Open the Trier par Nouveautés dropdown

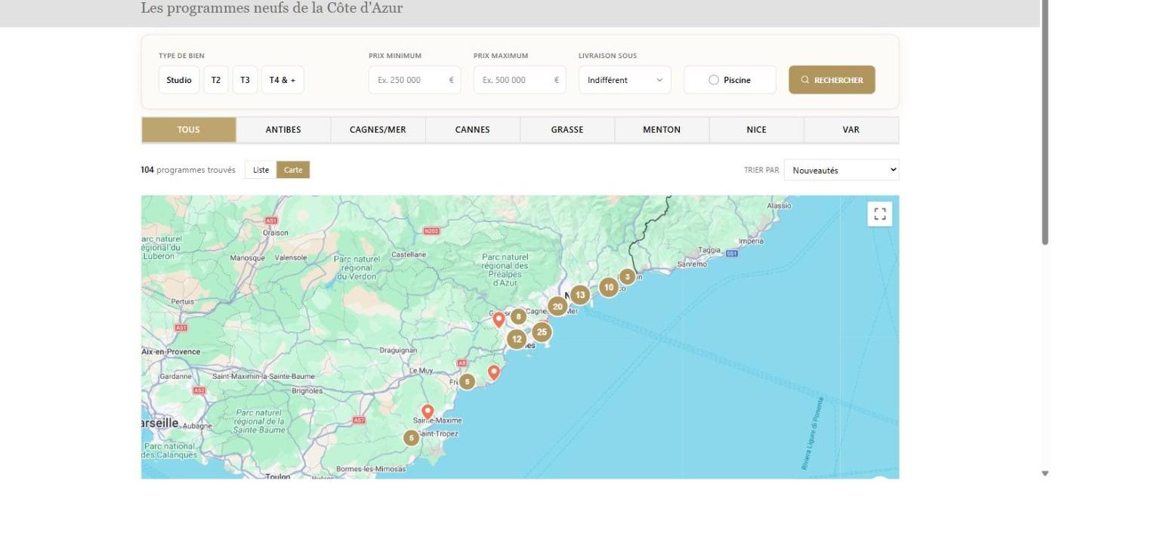click(x=841, y=170)
